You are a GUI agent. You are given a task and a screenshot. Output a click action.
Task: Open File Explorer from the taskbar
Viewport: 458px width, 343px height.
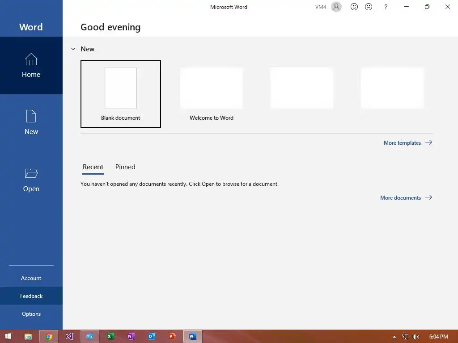pyautogui.click(x=28, y=336)
